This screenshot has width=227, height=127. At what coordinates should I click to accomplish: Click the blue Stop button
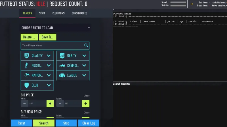66,123
